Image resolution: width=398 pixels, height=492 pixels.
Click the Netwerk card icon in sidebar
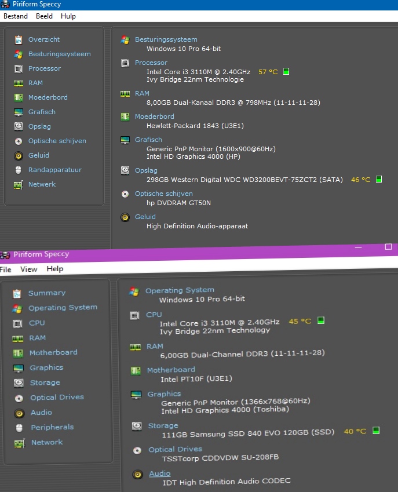(x=19, y=185)
